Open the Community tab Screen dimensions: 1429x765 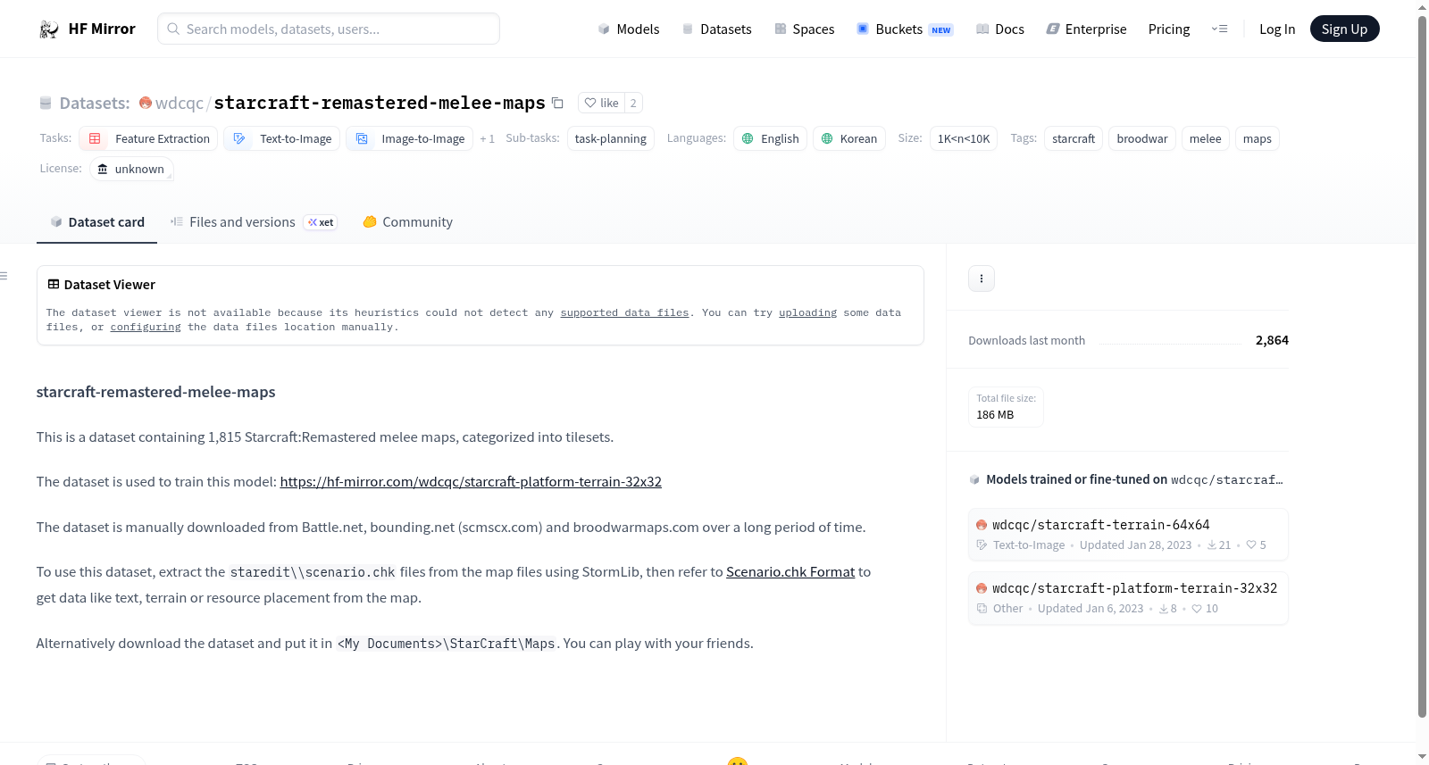(407, 222)
